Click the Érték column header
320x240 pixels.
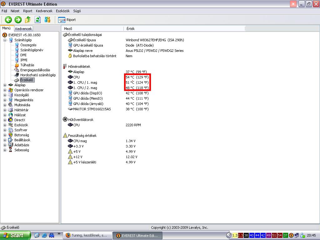click(x=184, y=29)
